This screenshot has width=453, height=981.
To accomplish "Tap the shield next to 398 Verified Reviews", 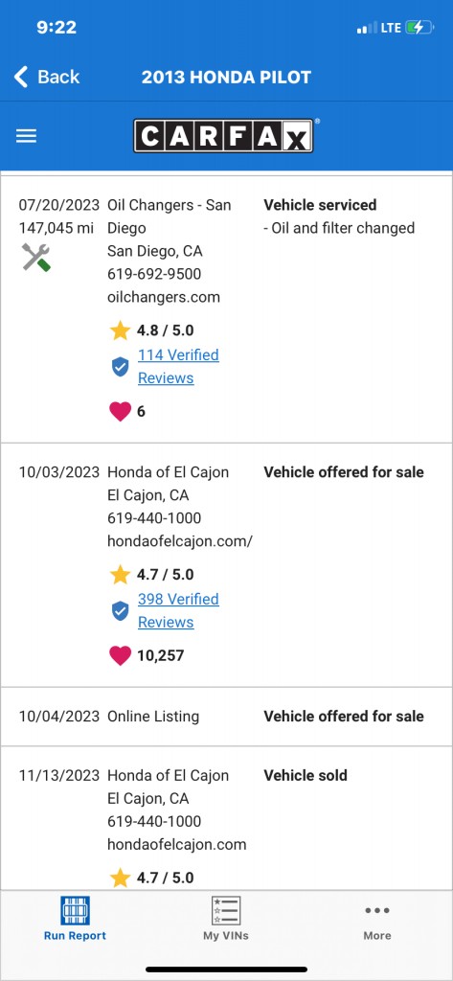I will click(120, 610).
